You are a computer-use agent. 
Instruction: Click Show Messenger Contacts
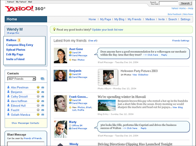[25, 123]
